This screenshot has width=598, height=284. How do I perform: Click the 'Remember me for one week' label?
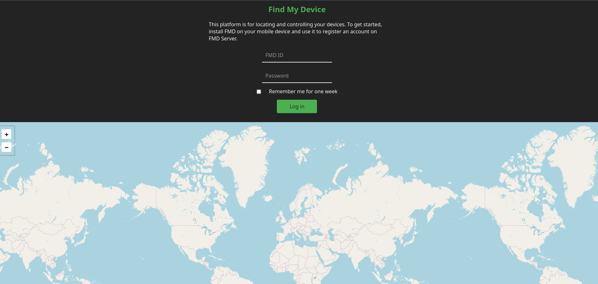pyautogui.click(x=303, y=92)
